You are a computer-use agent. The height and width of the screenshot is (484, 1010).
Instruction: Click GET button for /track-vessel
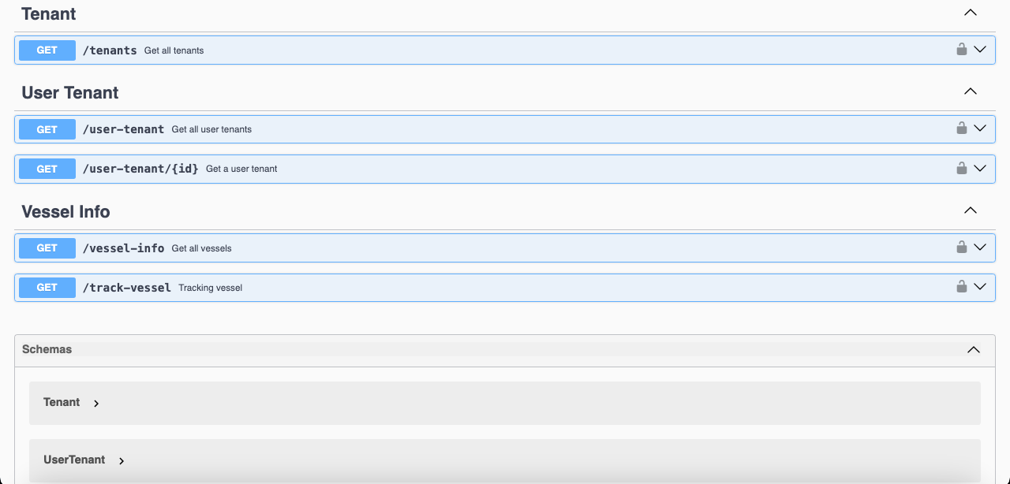pyautogui.click(x=47, y=288)
